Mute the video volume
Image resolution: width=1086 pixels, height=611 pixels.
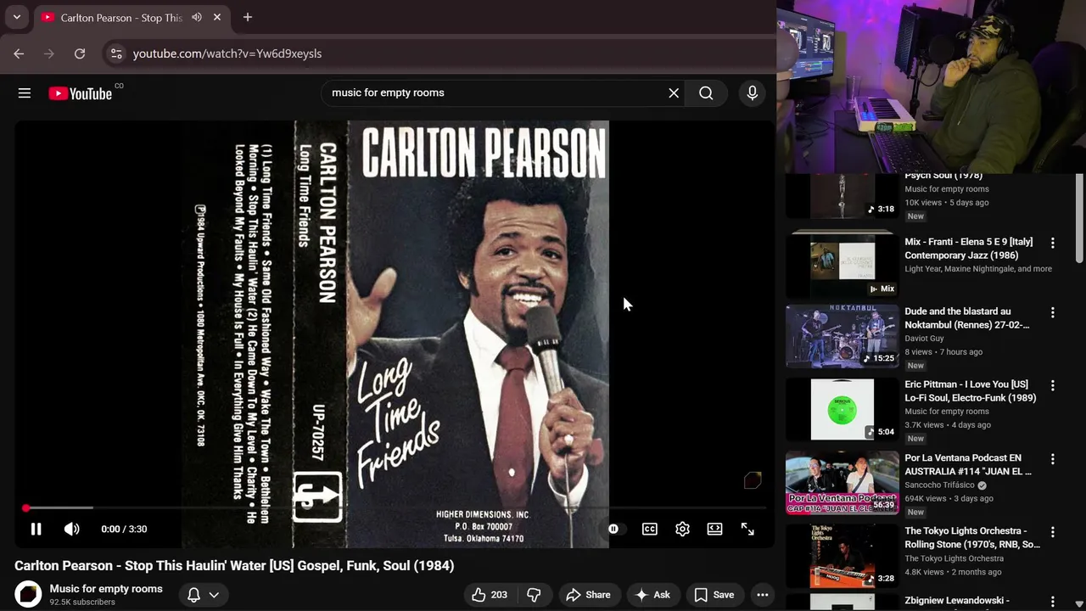point(72,529)
